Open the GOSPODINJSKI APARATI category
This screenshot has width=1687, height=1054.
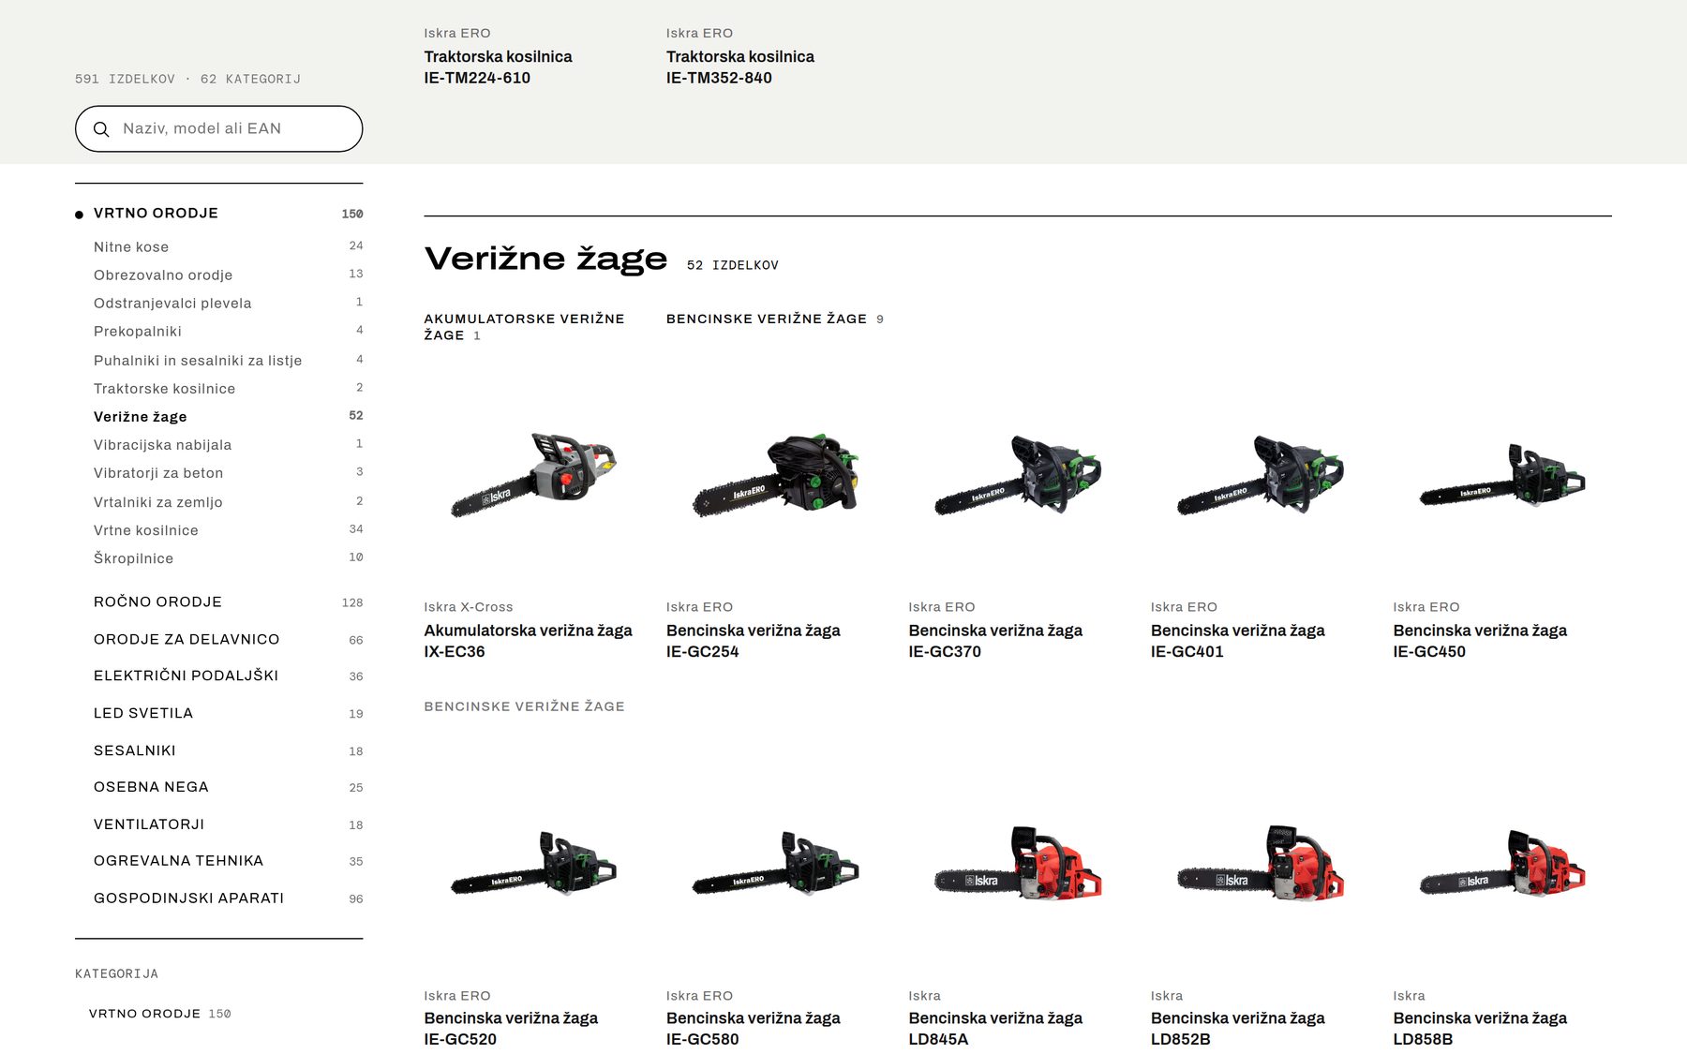coord(228,898)
